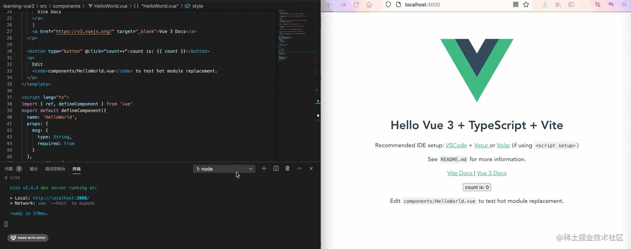The image size is (631, 249).
Task: Open the '1: node' terminal dropdown
Action: point(224,169)
